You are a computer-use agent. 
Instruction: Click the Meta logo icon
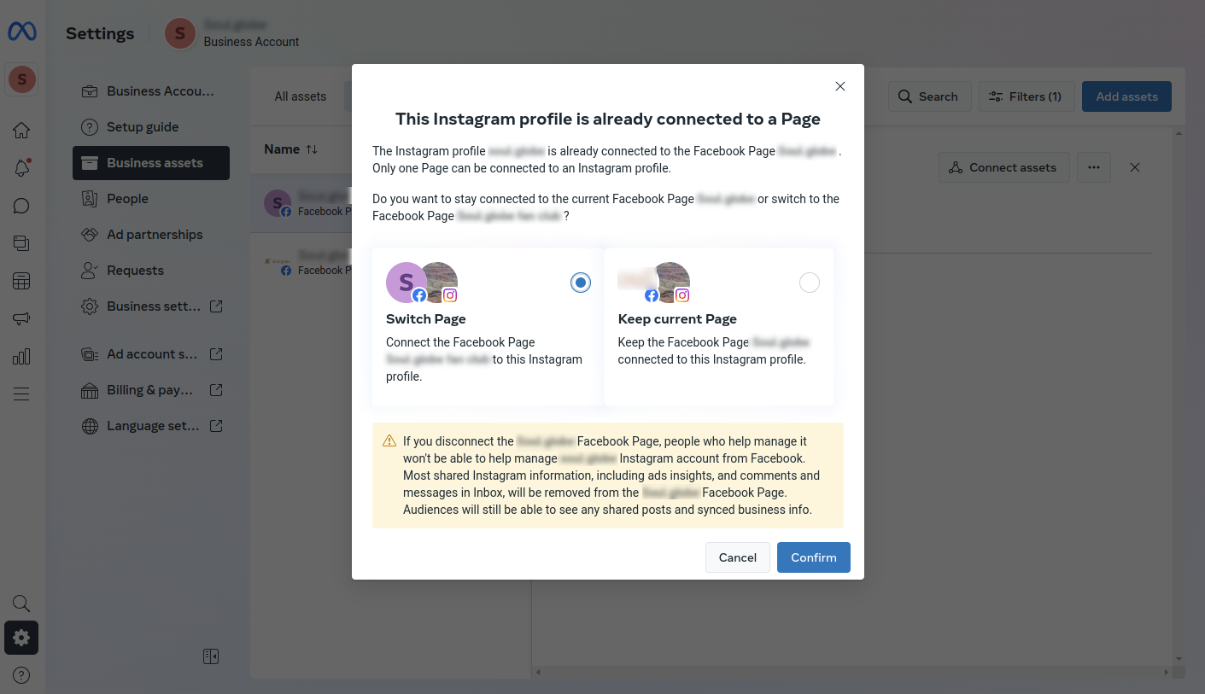(x=22, y=32)
